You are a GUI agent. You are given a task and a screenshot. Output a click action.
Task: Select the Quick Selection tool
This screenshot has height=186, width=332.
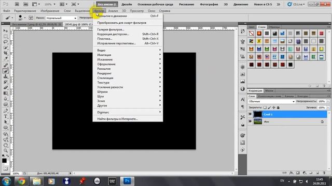click(6, 48)
